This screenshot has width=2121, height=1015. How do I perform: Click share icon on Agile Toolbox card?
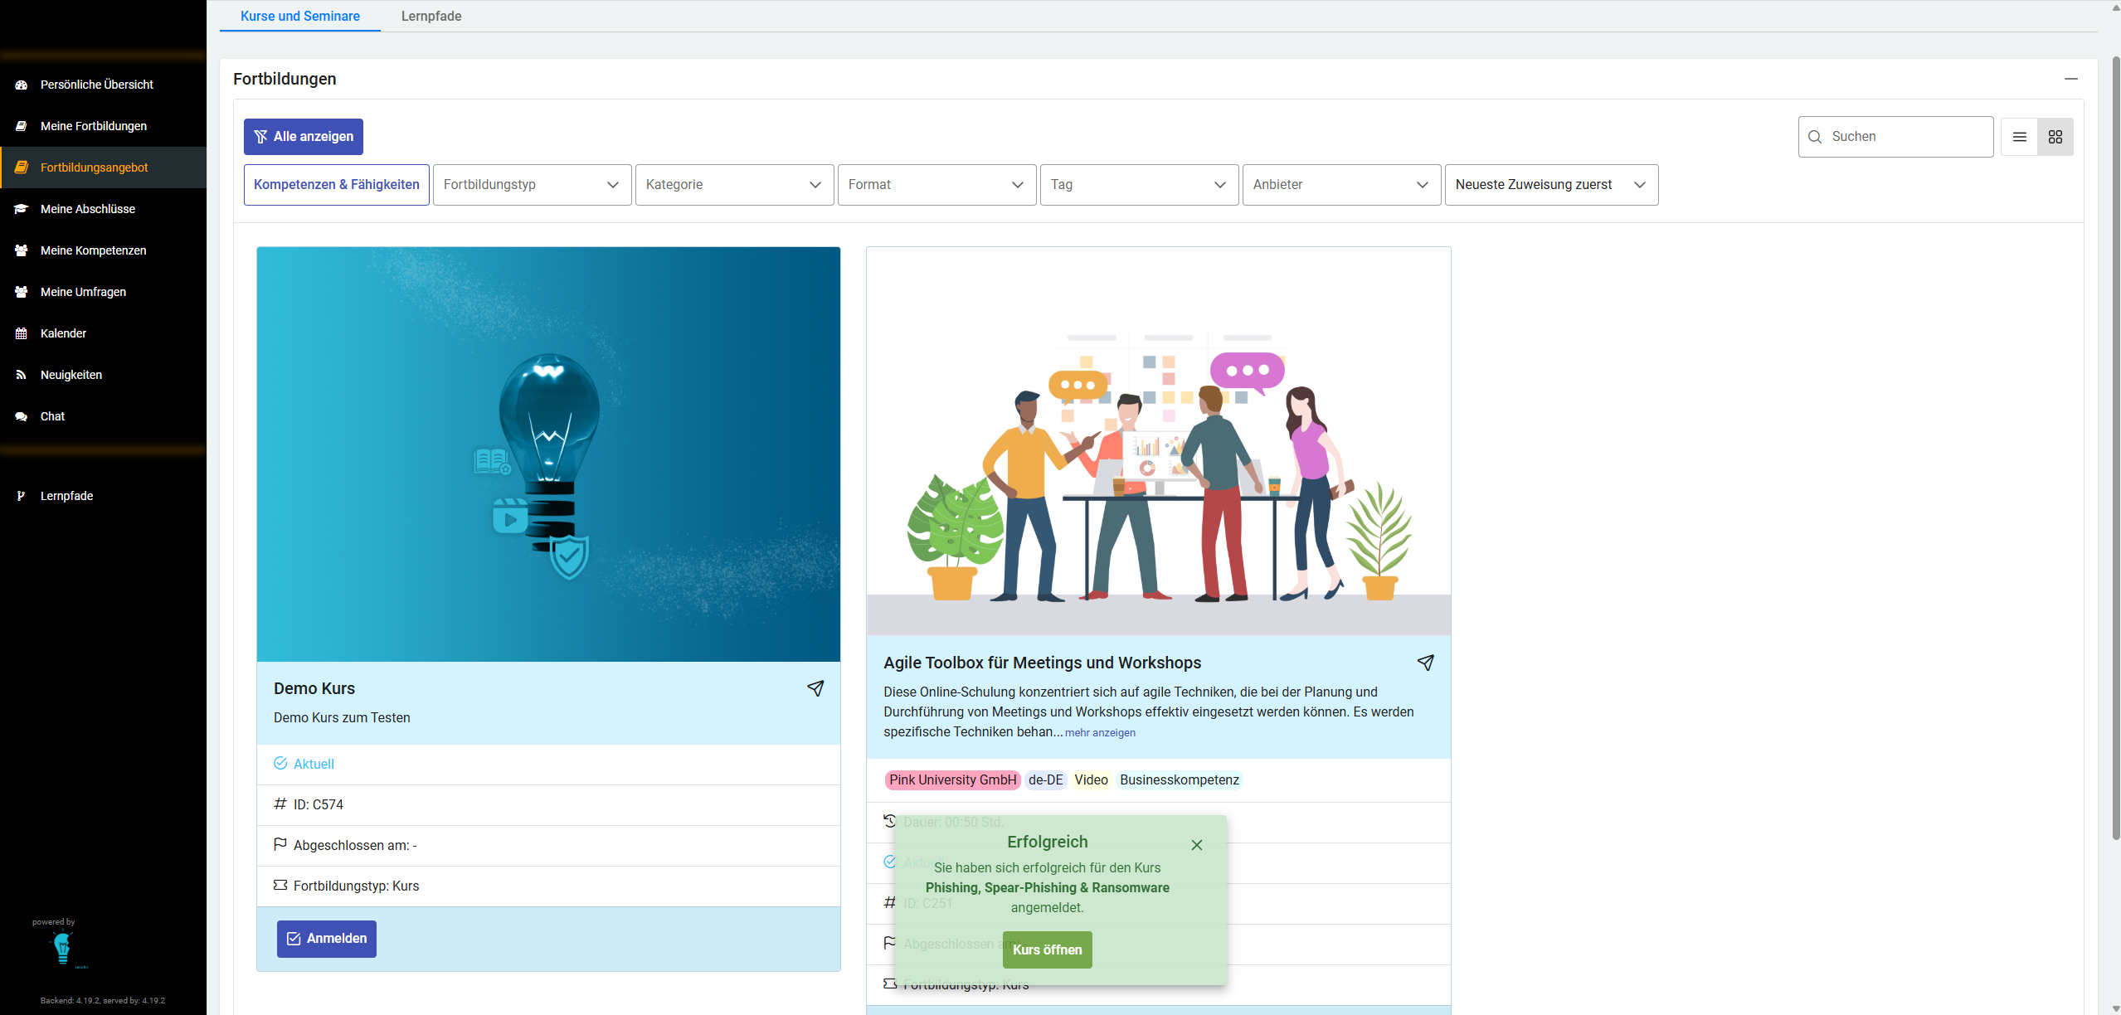tap(1425, 663)
